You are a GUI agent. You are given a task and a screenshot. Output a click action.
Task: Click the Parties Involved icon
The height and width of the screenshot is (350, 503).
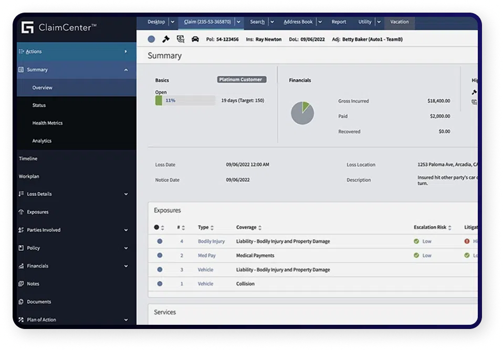pos(21,230)
